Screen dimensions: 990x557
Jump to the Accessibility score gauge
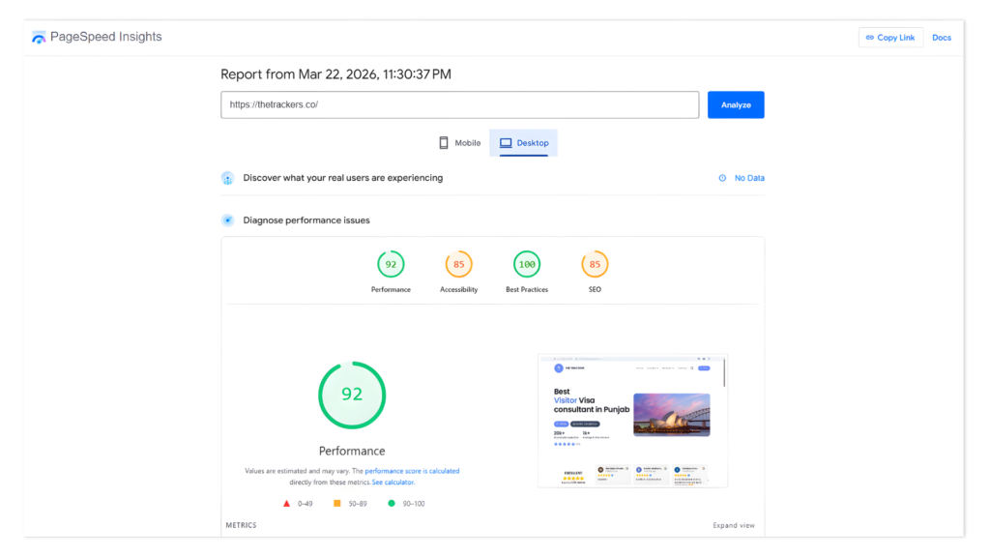(458, 264)
